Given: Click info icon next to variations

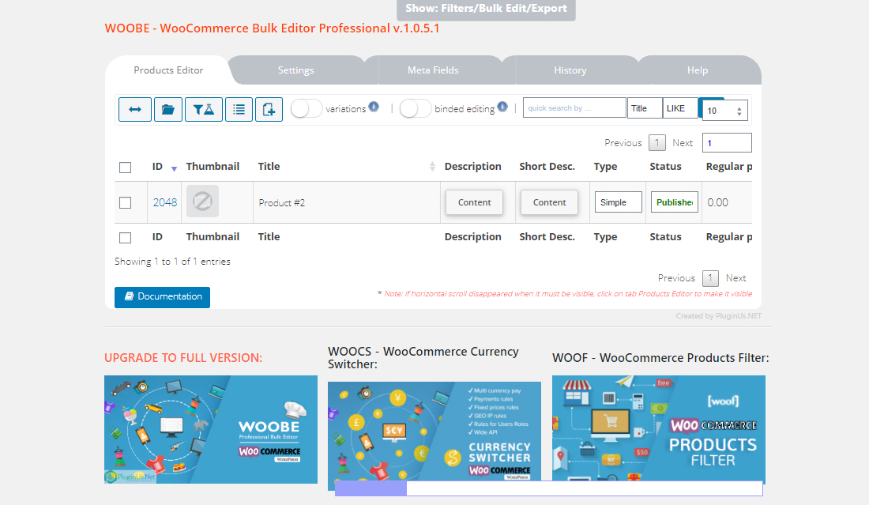Looking at the screenshot, I should click(x=374, y=107).
